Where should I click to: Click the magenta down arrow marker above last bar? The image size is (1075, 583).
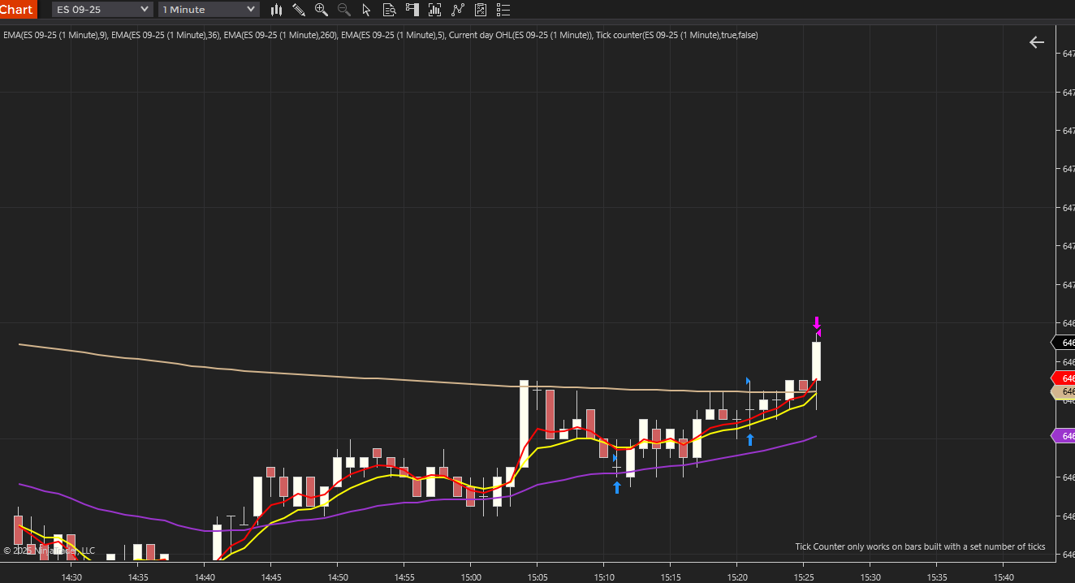pyautogui.click(x=817, y=322)
